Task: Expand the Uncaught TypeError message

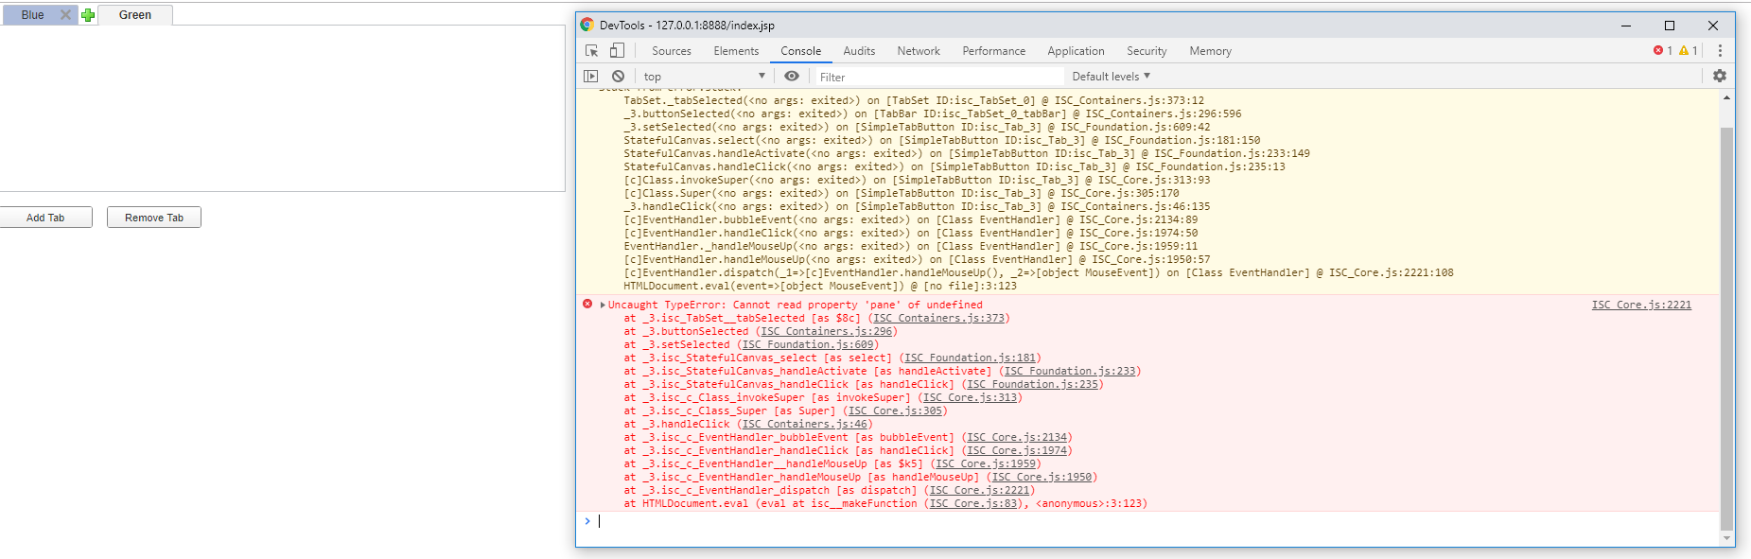Action: tap(603, 305)
